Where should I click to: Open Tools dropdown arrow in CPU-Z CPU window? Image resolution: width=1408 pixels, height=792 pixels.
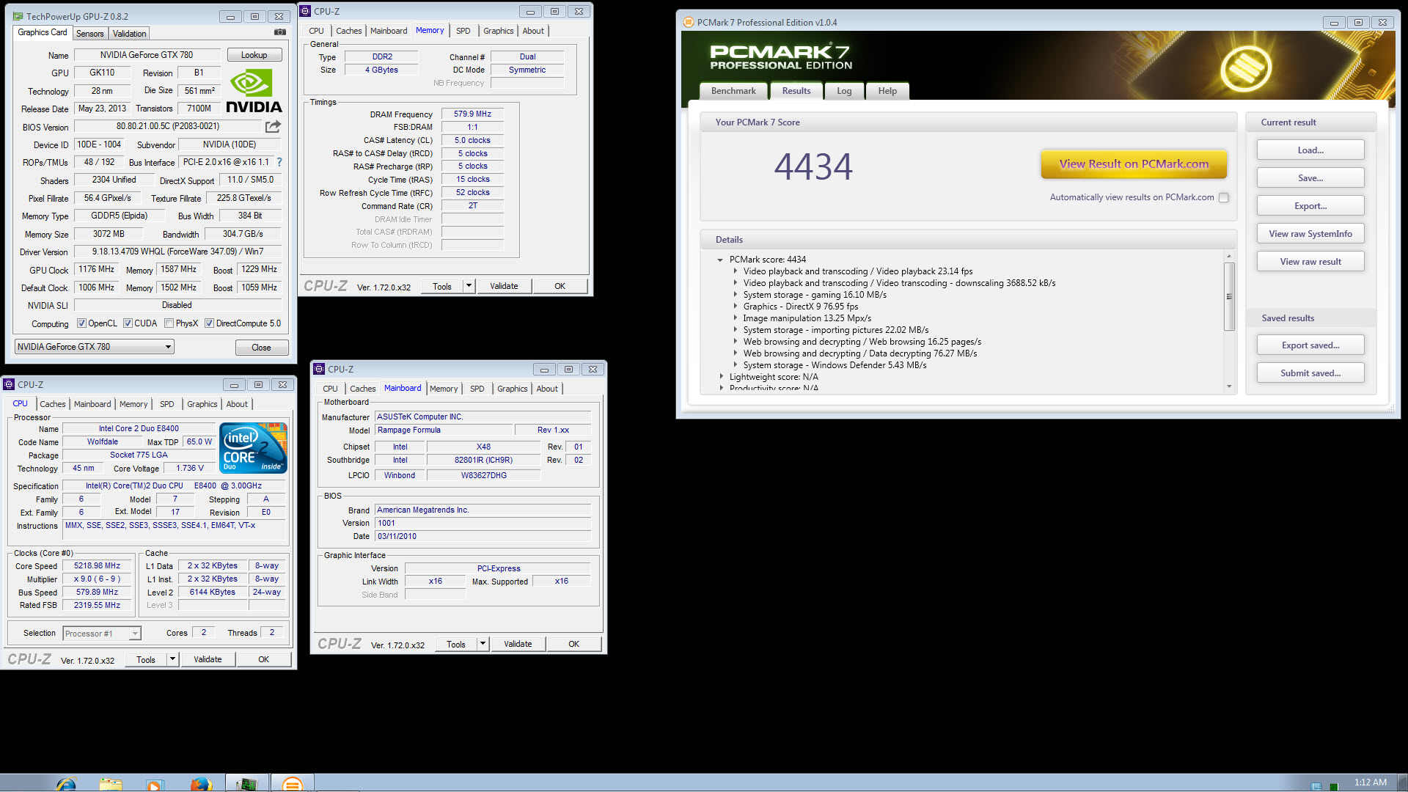172,659
